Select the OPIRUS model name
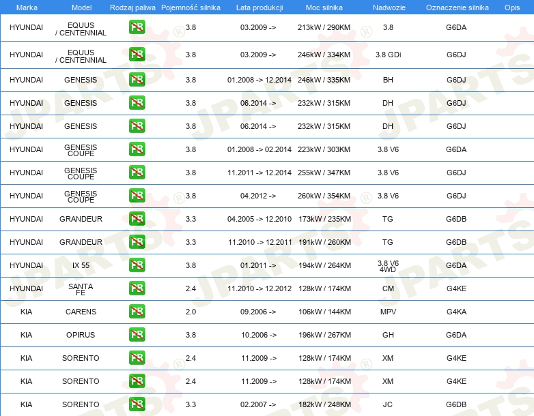The image size is (534, 416). pyautogui.click(x=81, y=335)
